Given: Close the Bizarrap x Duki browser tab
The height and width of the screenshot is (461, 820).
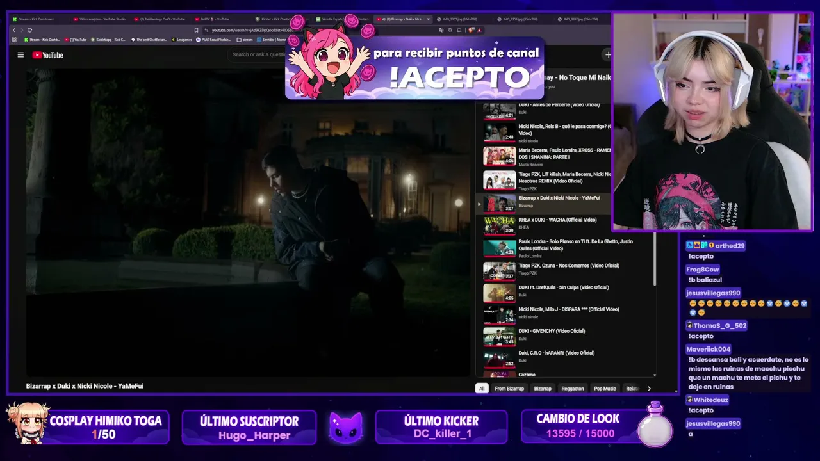Looking at the screenshot, I should [x=428, y=19].
